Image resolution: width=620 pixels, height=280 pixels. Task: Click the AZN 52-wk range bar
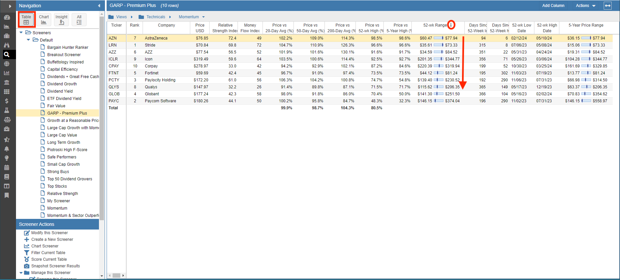click(x=438, y=38)
